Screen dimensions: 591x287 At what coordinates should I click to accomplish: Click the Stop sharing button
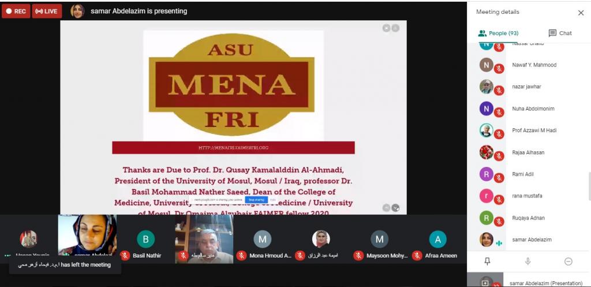pos(256,200)
